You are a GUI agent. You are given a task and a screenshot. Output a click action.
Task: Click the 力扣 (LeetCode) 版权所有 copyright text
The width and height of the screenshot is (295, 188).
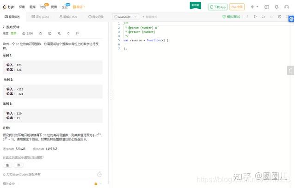click(x=22, y=175)
